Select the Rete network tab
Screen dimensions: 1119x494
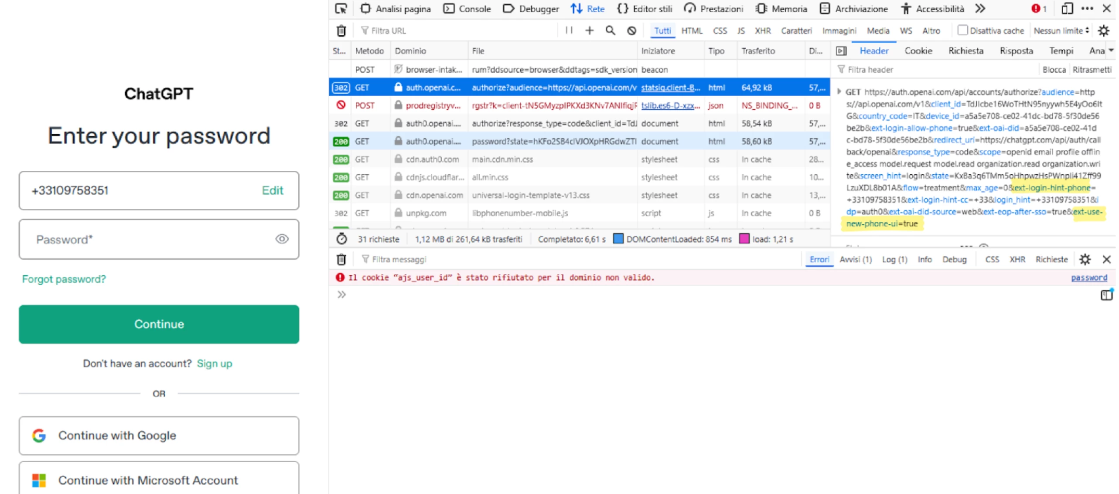tap(587, 9)
